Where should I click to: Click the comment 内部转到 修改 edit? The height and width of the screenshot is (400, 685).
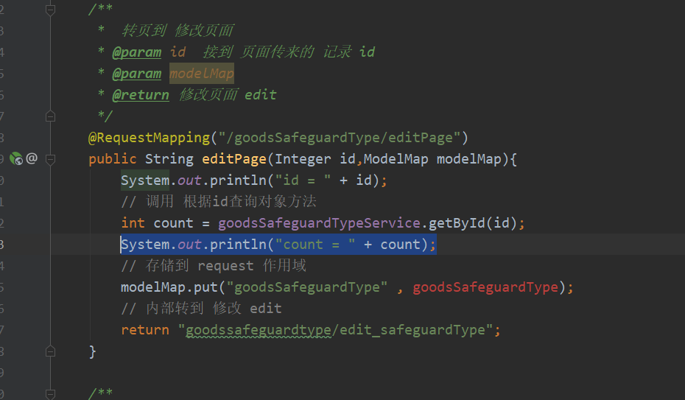coord(201,309)
